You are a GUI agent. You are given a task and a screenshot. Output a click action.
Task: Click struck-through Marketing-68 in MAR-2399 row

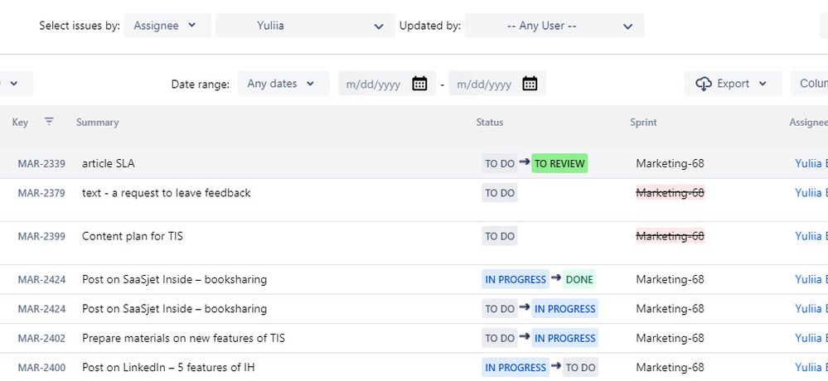(x=671, y=236)
